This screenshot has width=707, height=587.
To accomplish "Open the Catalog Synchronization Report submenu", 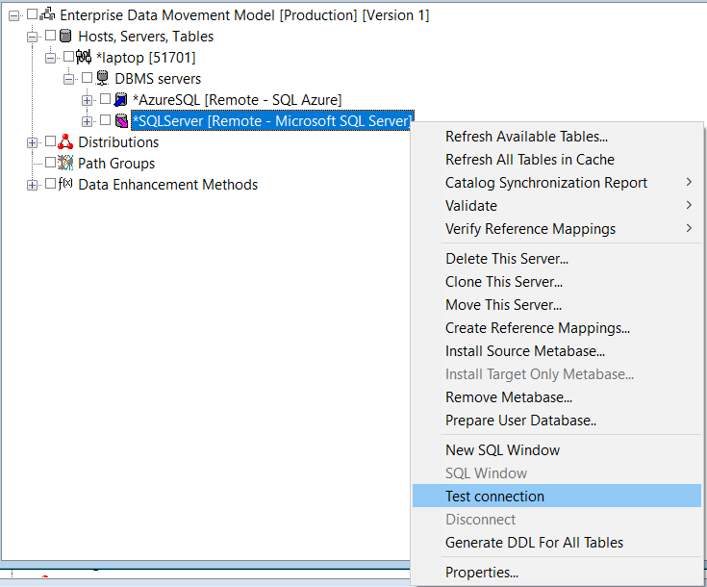I will coord(545,183).
